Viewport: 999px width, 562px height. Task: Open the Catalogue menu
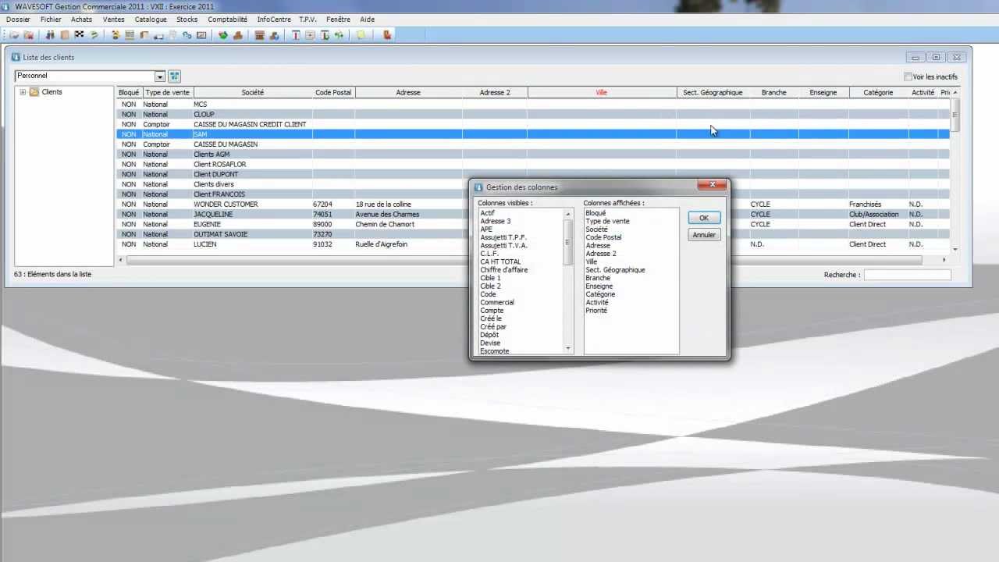(x=151, y=20)
